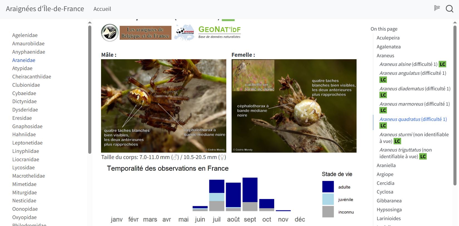Jump to Argiope in On this page
Screen dimensions: 459x226
(385, 174)
